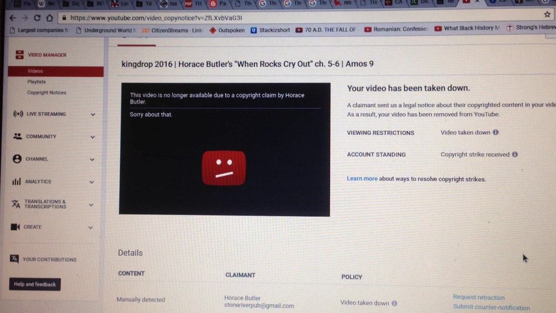Click the 'Request retraction' link
Screen dimensions: 556x313
point(479,297)
